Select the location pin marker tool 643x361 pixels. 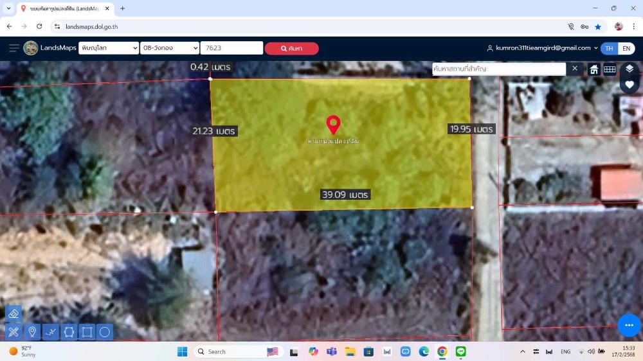click(x=32, y=331)
